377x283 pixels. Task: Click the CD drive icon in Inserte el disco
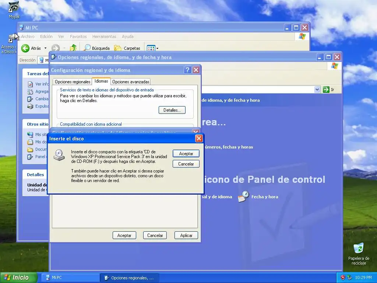click(59, 155)
